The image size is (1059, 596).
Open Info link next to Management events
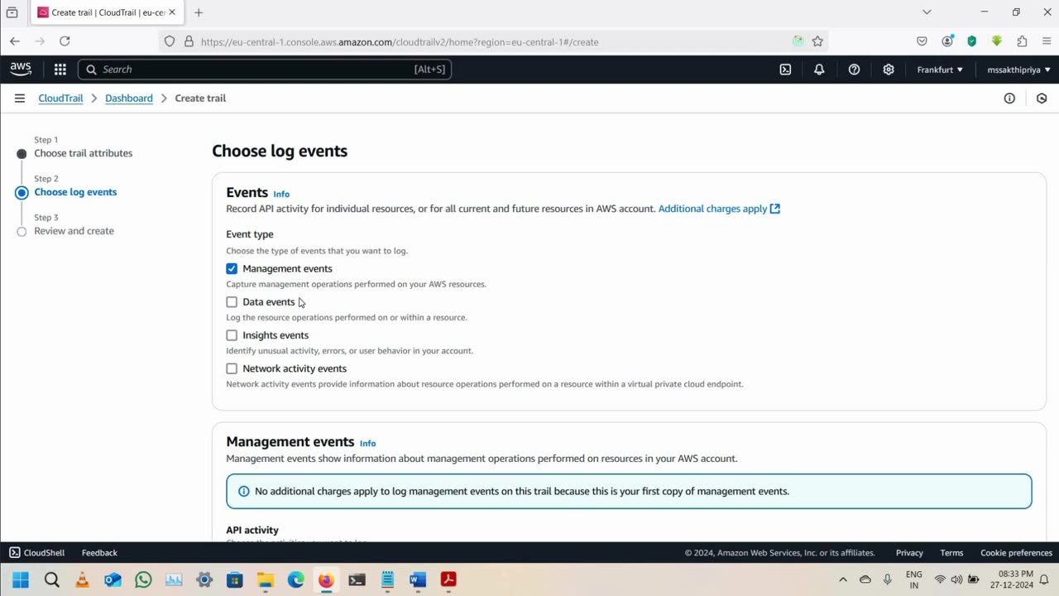pyautogui.click(x=367, y=443)
